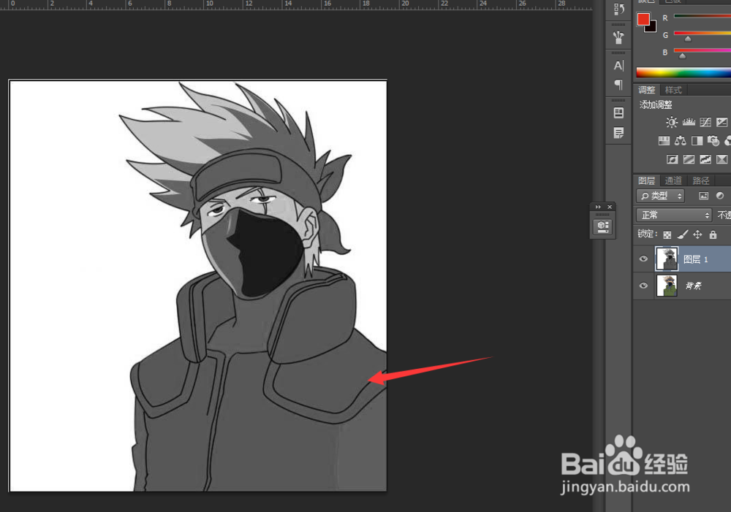Click the red foreground color swatch

[x=643, y=19]
